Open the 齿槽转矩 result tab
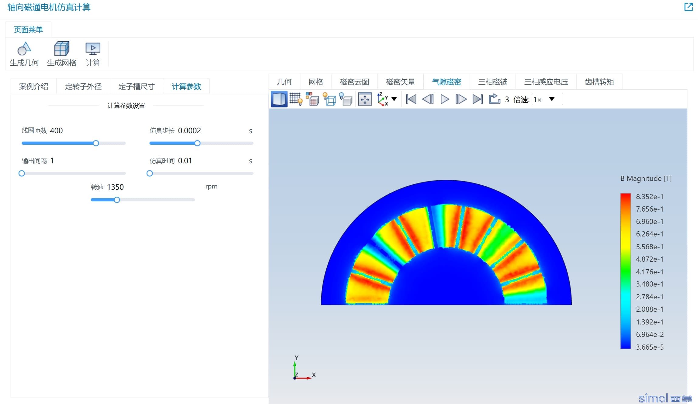The height and width of the screenshot is (404, 698). pos(599,82)
